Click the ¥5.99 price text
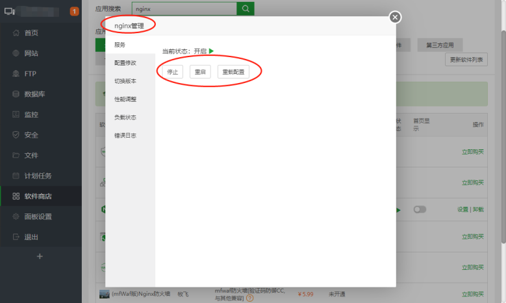506x303 pixels. (x=305, y=294)
